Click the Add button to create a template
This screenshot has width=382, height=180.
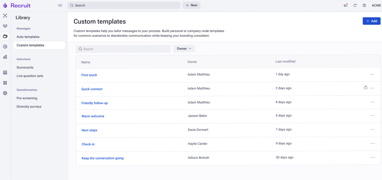(371, 21)
